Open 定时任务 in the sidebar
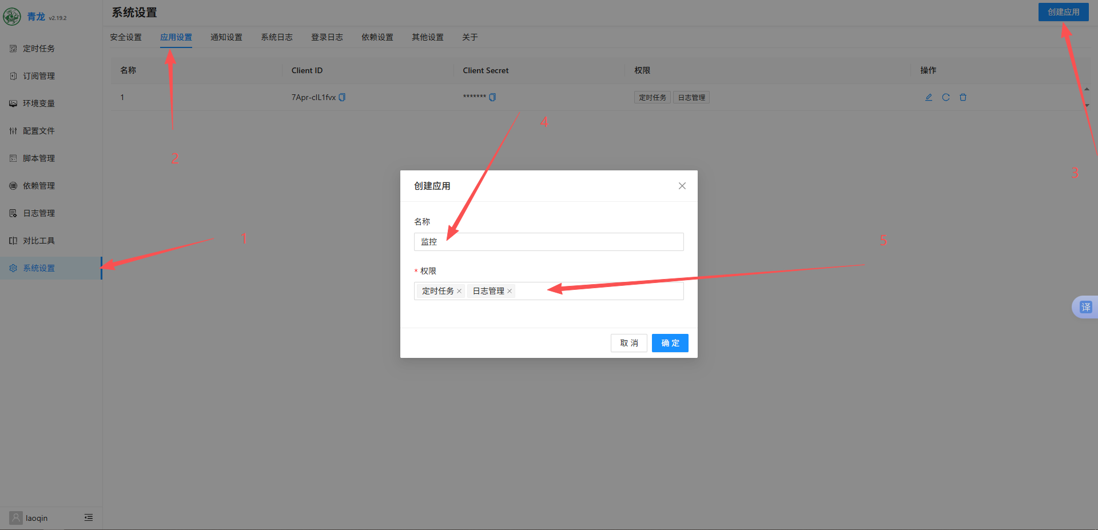This screenshot has width=1098, height=530. (x=39, y=49)
